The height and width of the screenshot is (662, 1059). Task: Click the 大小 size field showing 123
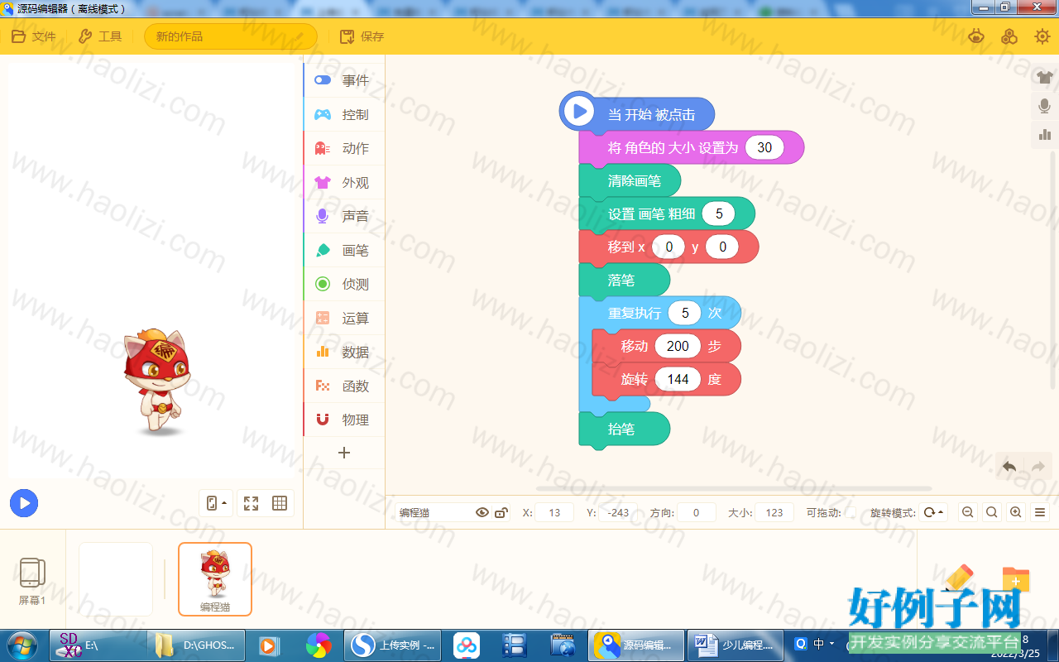(774, 513)
